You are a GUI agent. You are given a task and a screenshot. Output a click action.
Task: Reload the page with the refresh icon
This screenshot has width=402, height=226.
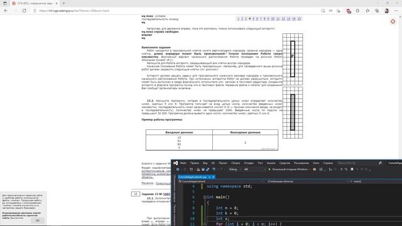(24, 11)
